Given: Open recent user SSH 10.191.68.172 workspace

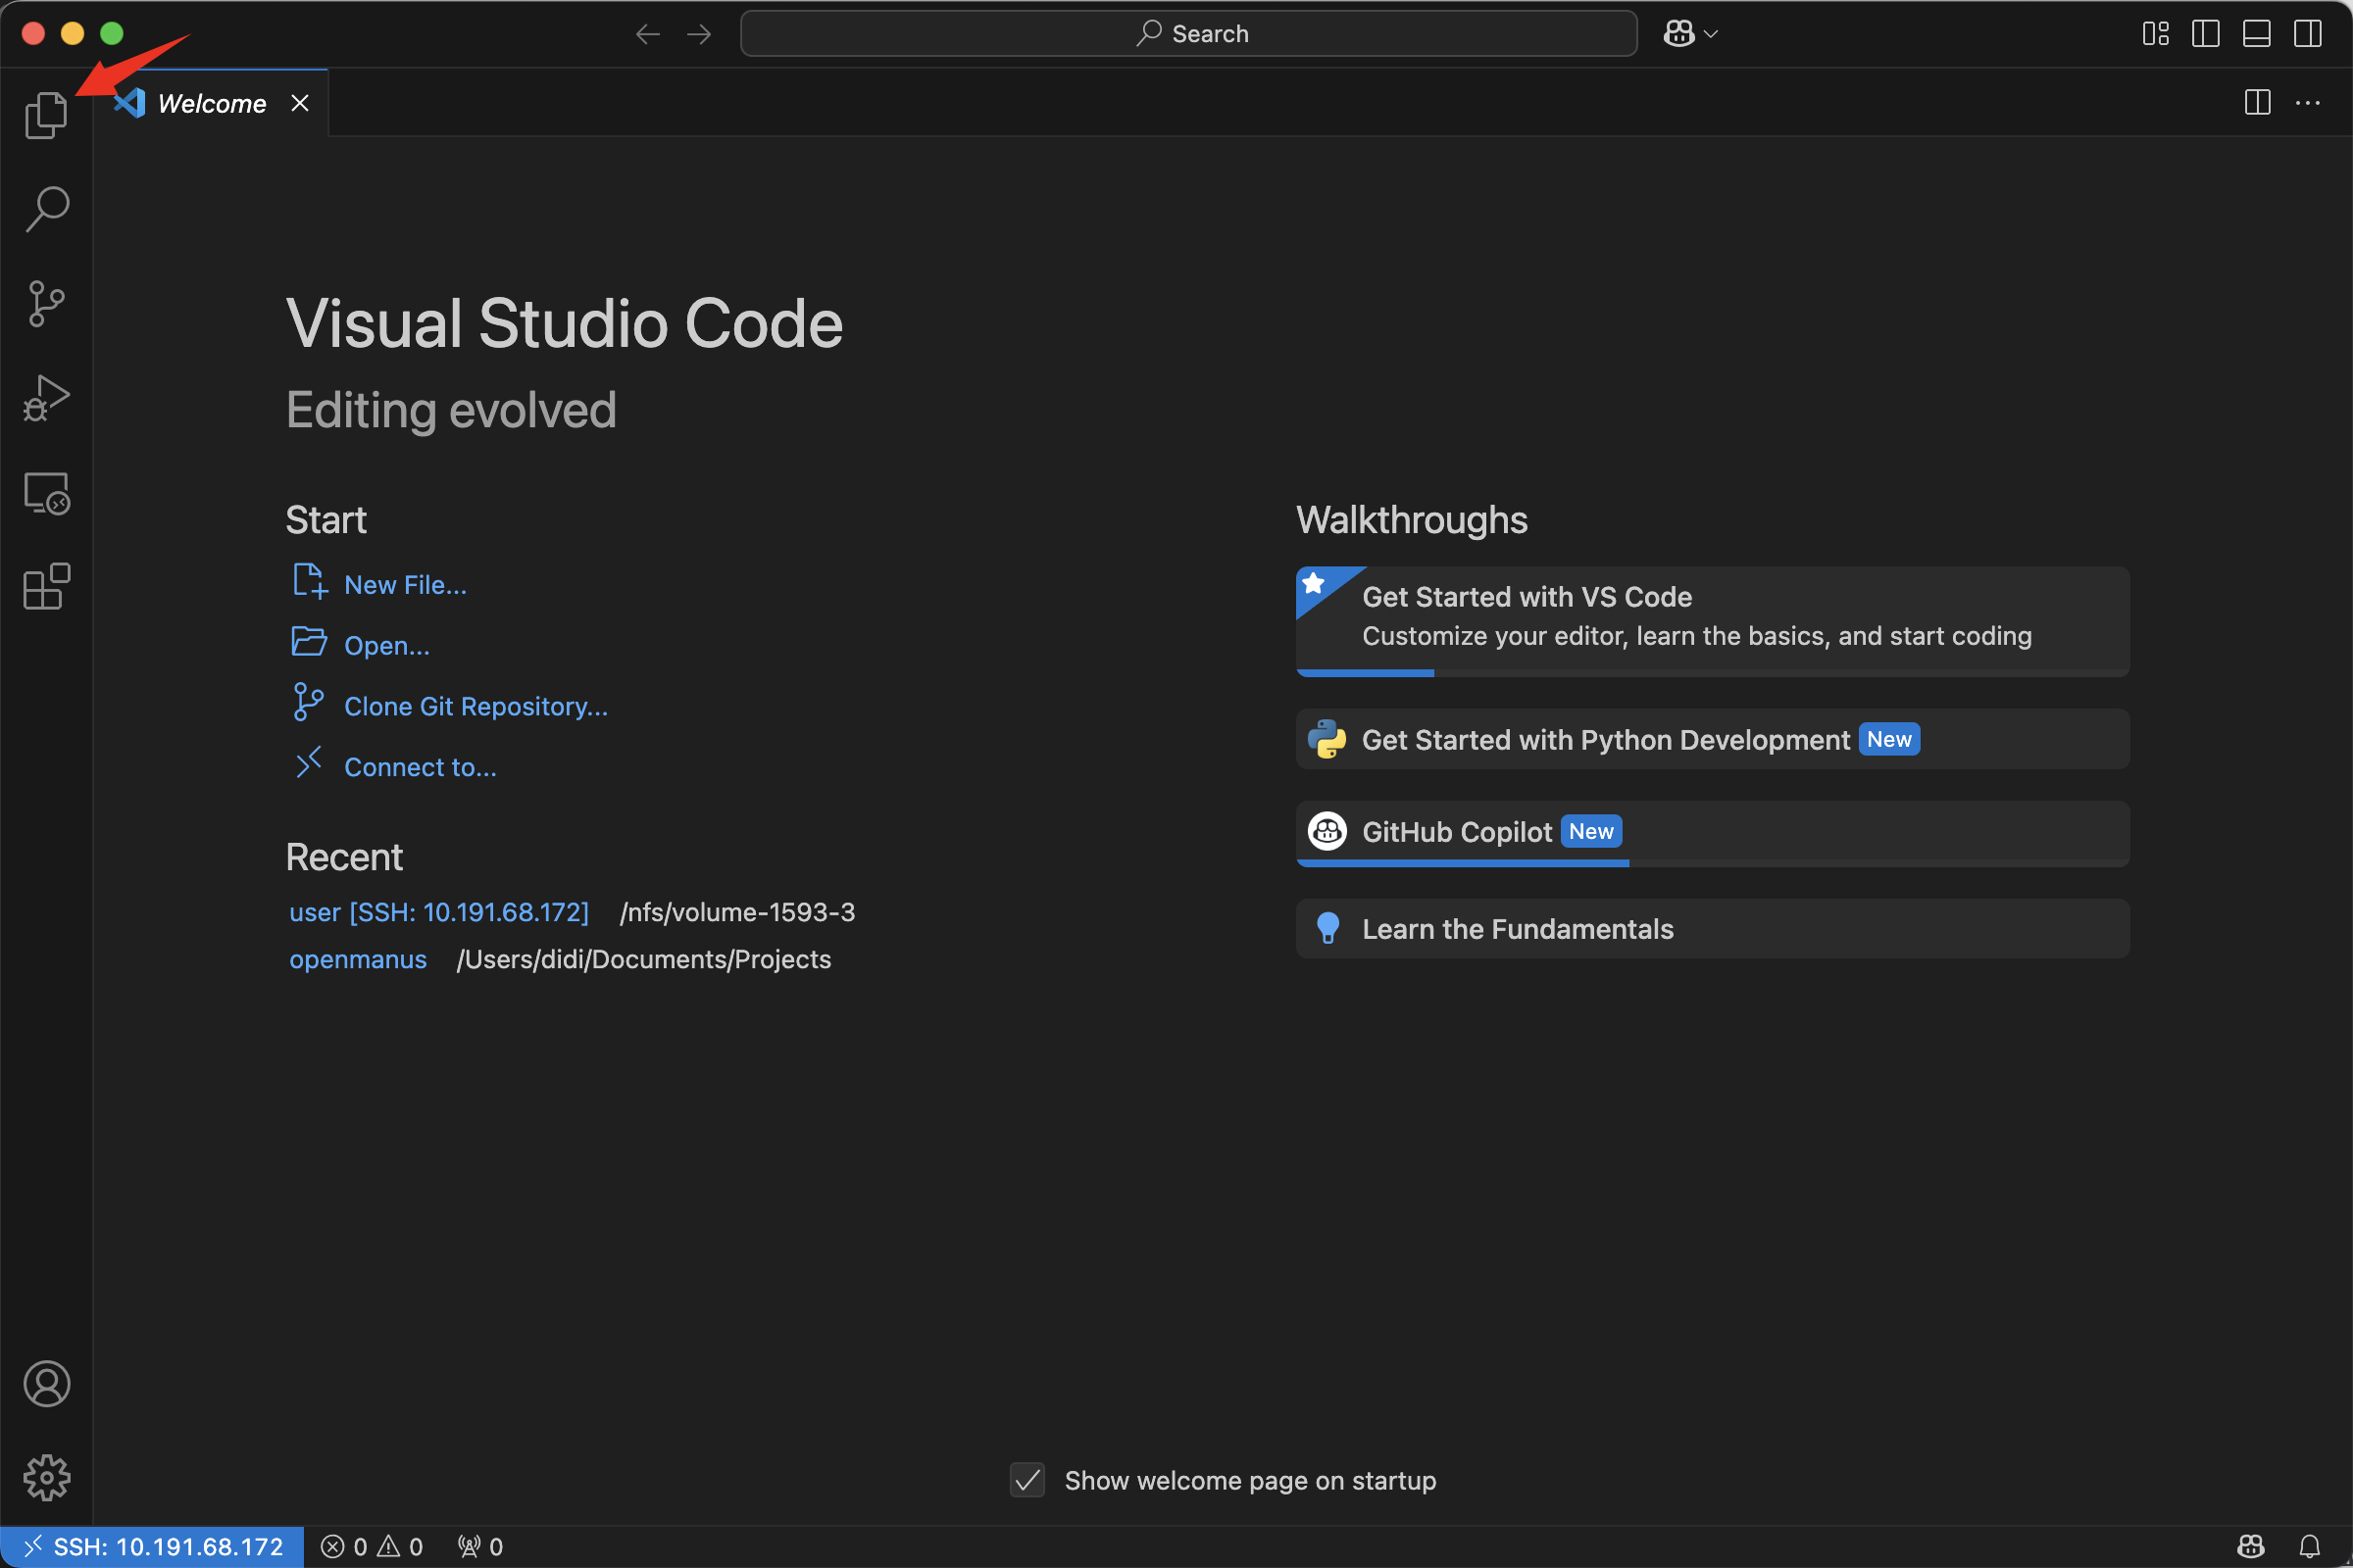Looking at the screenshot, I should coord(439,912).
